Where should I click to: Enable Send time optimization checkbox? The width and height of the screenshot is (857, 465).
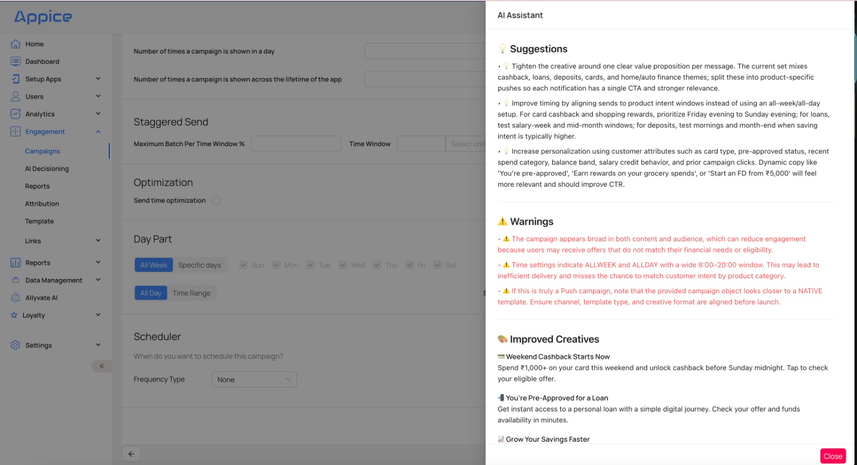coord(216,200)
